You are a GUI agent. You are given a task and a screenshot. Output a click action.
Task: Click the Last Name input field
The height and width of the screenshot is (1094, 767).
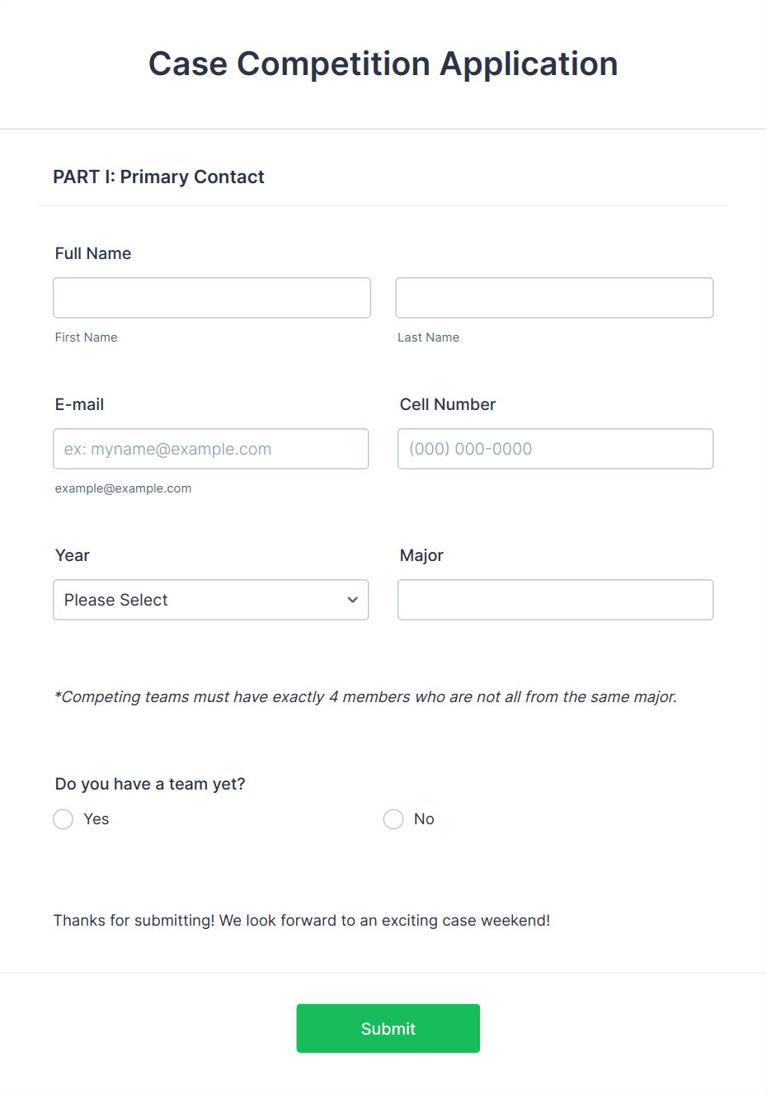(x=554, y=298)
